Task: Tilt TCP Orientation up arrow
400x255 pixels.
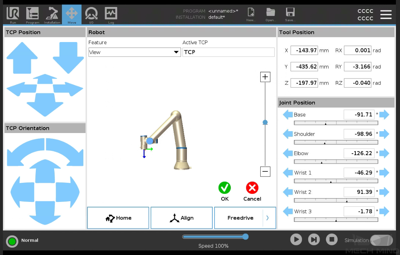Action: pyautogui.click(x=45, y=171)
